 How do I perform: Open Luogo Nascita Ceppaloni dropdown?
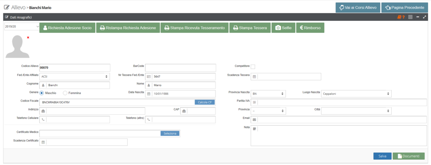tap(356, 94)
